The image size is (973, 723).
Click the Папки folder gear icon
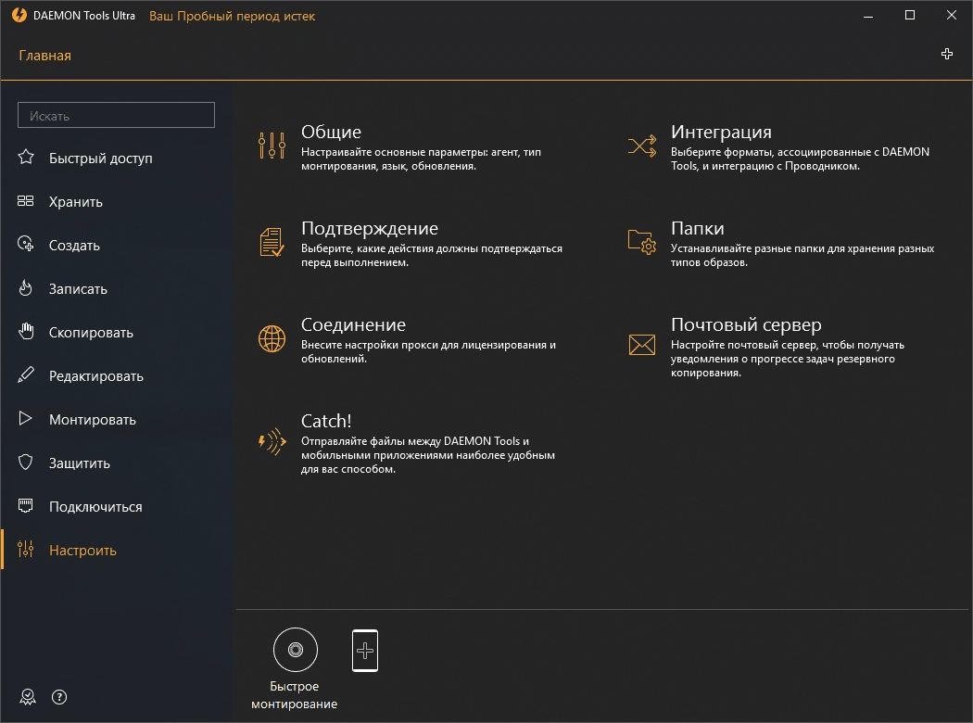(x=641, y=242)
